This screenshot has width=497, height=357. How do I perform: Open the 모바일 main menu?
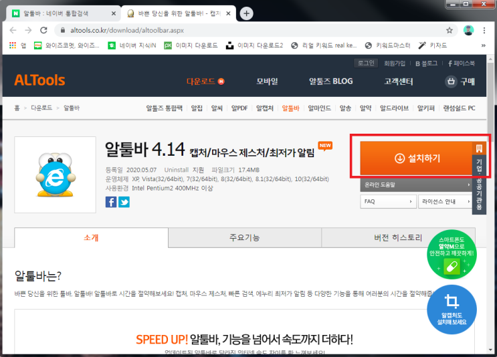[267, 82]
